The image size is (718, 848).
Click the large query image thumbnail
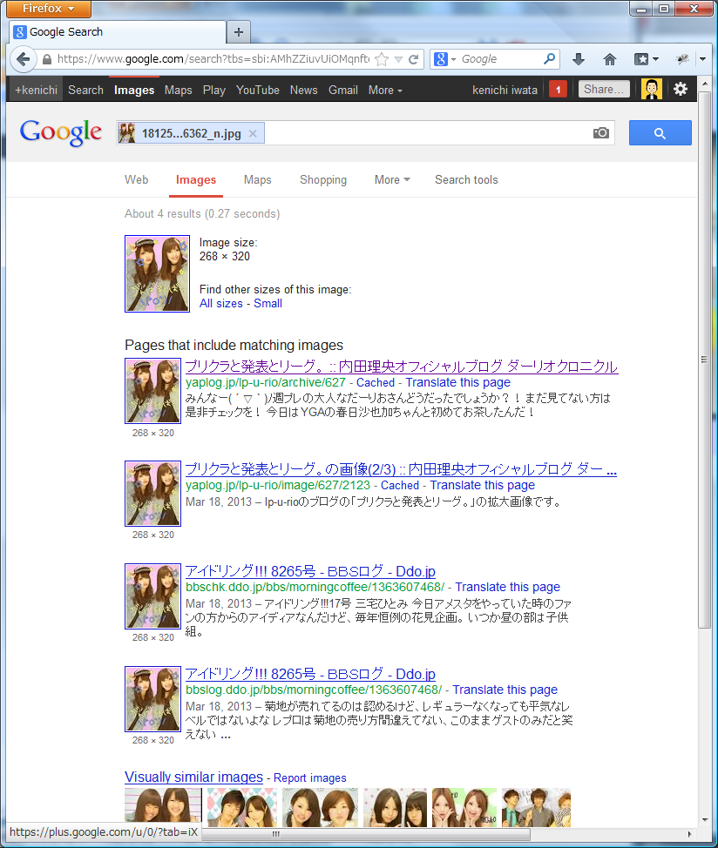coord(158,273)
